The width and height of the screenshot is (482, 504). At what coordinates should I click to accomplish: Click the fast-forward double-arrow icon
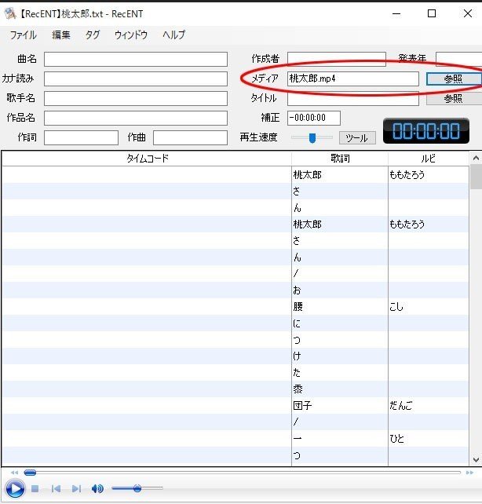point(469,473)
